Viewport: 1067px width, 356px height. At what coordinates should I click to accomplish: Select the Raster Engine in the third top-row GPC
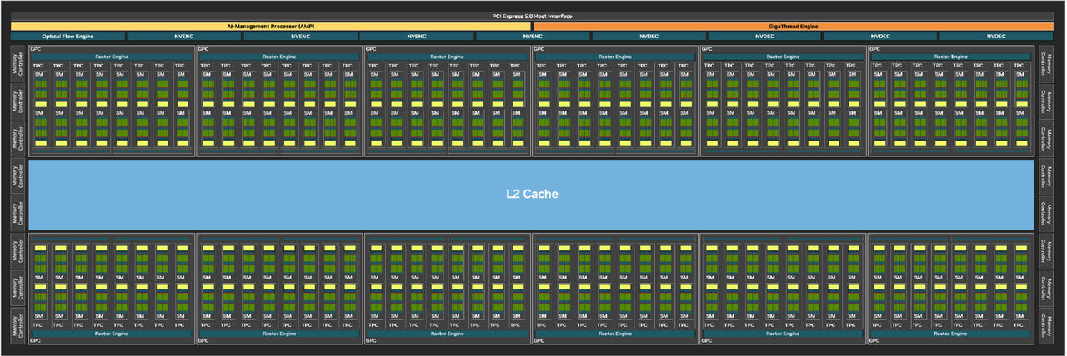(x=447, y=57)
